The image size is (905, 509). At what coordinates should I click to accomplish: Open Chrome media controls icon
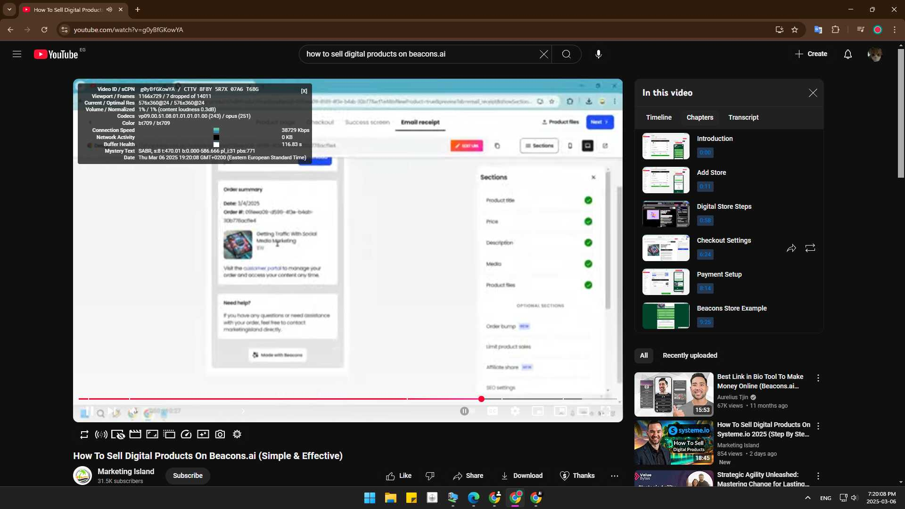click(860, 30)
